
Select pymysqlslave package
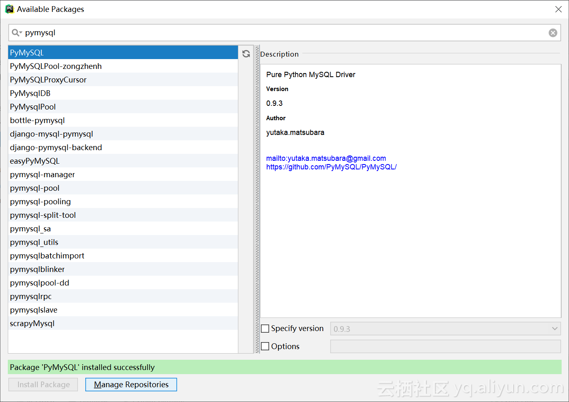point(123,310)
